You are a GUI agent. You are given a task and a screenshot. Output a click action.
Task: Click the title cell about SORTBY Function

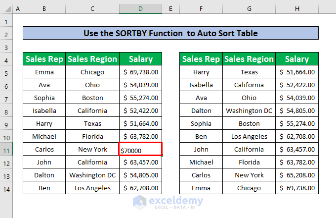pos(170,34)
